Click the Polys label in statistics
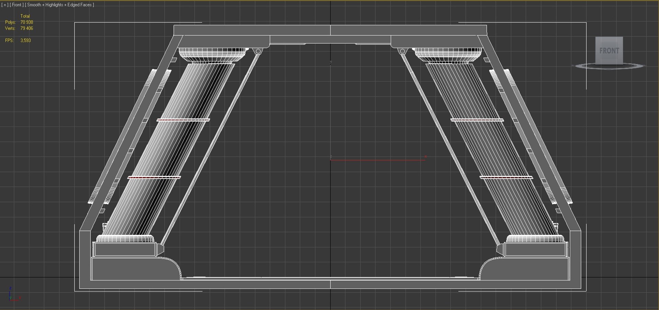Viewport: 659px width, 310px height. [x=10, y=22]
